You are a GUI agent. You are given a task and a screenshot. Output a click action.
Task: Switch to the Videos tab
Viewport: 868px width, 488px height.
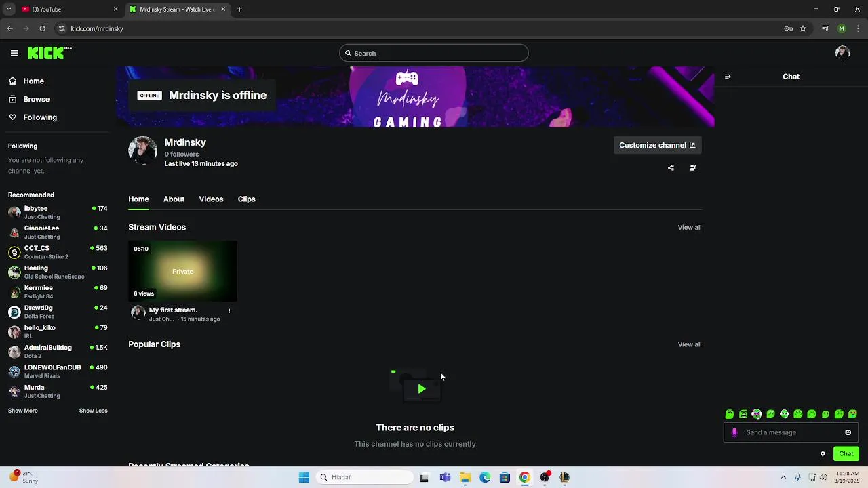pos(211,199)
